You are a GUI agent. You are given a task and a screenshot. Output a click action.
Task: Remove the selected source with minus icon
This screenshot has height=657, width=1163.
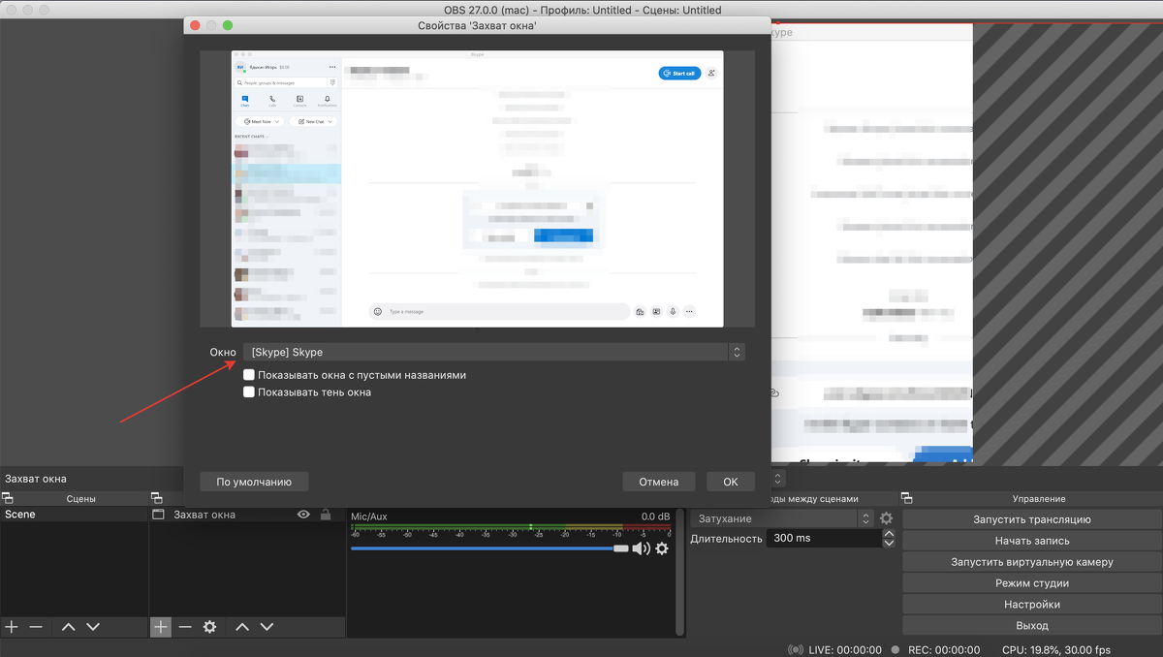tap(185, 627)
